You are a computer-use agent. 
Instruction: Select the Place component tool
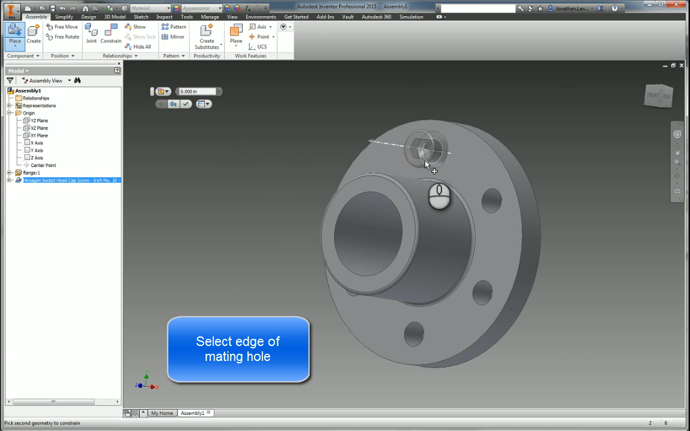(14, 37)
